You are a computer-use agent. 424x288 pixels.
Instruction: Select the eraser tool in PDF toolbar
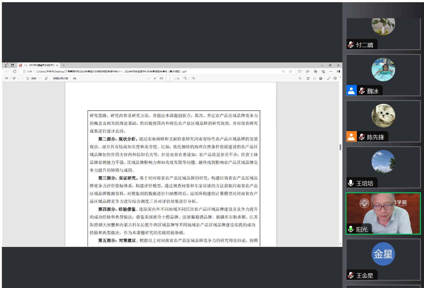[x=46, y=78]
